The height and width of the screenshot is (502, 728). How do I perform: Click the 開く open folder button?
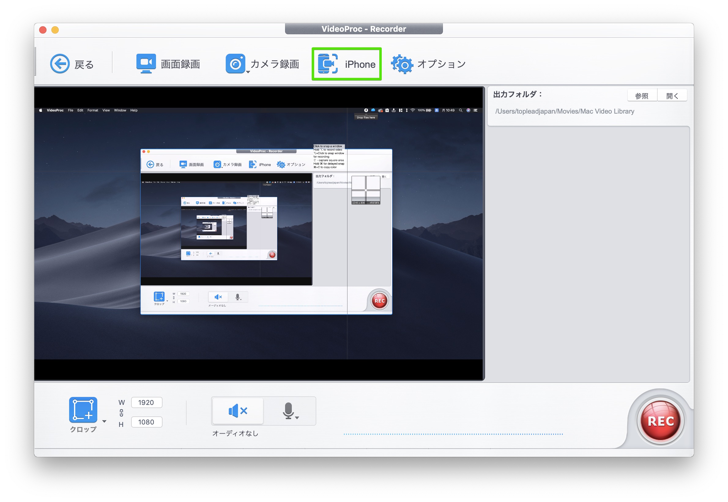tap(672, 96)
